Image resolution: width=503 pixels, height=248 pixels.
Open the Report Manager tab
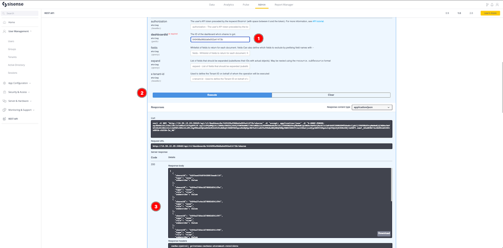(x=283, y=5)
